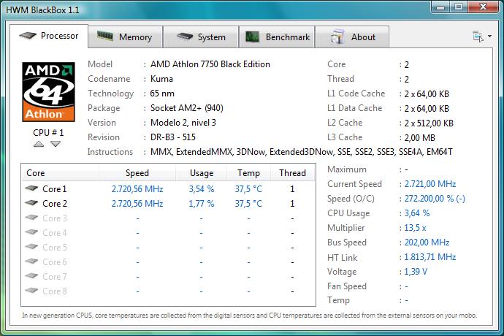This screenshot has height=336, width=504.
Task: Select the Core 1 row label
Action: pos(55,189)
